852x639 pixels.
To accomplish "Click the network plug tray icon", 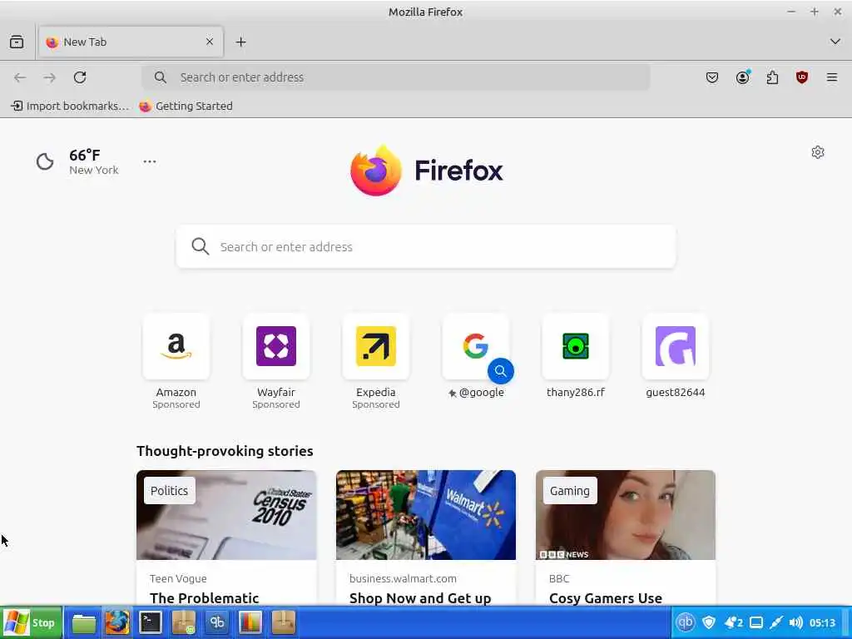I will 776,622.
